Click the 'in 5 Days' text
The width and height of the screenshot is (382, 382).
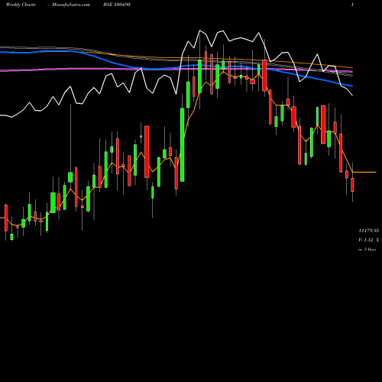367,250
